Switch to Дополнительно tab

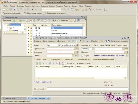pos(84,60)
